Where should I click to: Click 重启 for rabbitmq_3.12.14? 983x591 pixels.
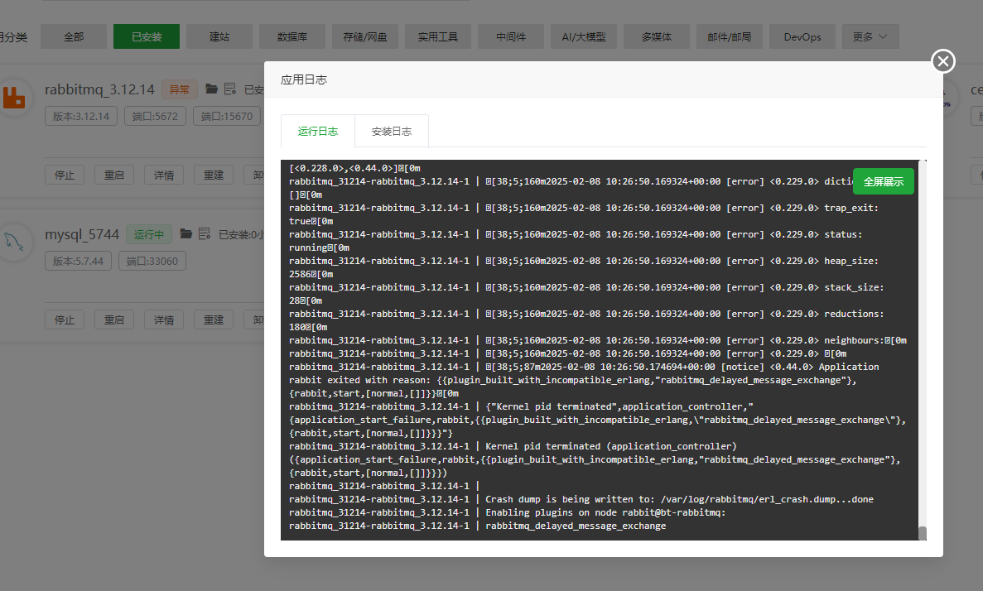[114, 175]
